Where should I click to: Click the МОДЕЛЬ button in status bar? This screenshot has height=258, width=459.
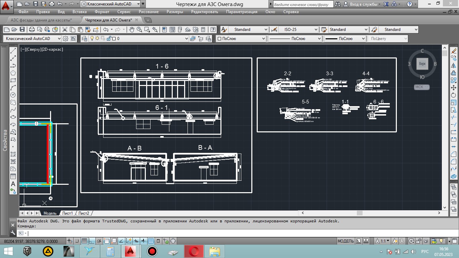tap(345, 241)
